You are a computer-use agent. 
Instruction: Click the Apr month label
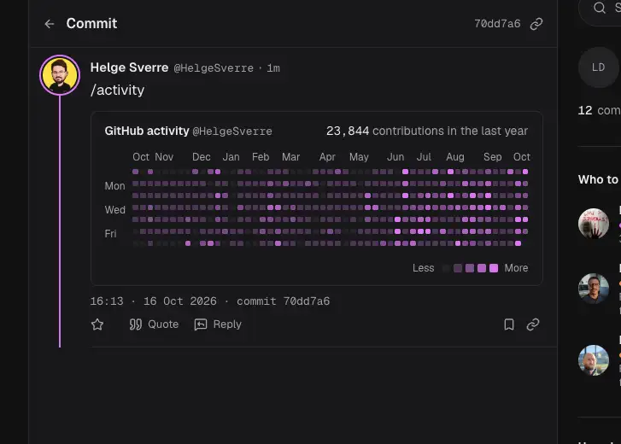[327, 157]
